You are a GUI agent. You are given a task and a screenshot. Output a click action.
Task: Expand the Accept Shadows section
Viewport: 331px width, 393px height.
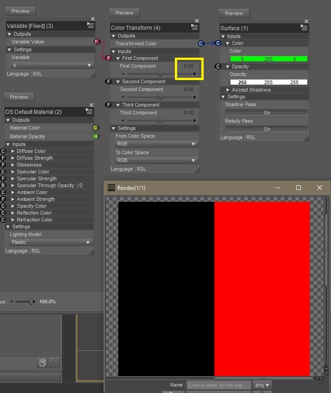[x=228, y=90]
